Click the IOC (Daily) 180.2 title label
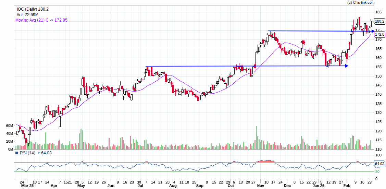Image resolution: width=386 pixels, height=189 pixels. [x=33, y=9]
